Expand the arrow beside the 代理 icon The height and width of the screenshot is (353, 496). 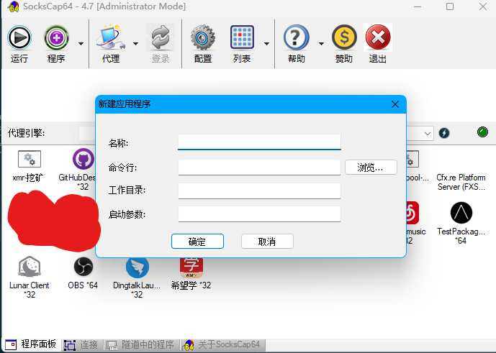click(x=136, y=44)
